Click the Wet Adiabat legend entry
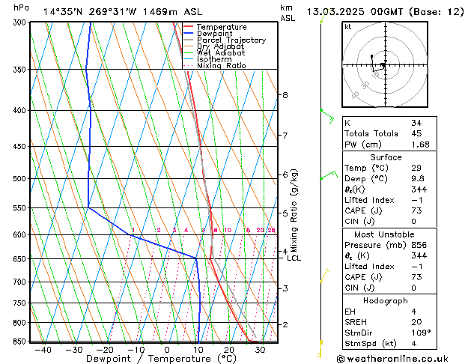471x364 pixels. 214,52
